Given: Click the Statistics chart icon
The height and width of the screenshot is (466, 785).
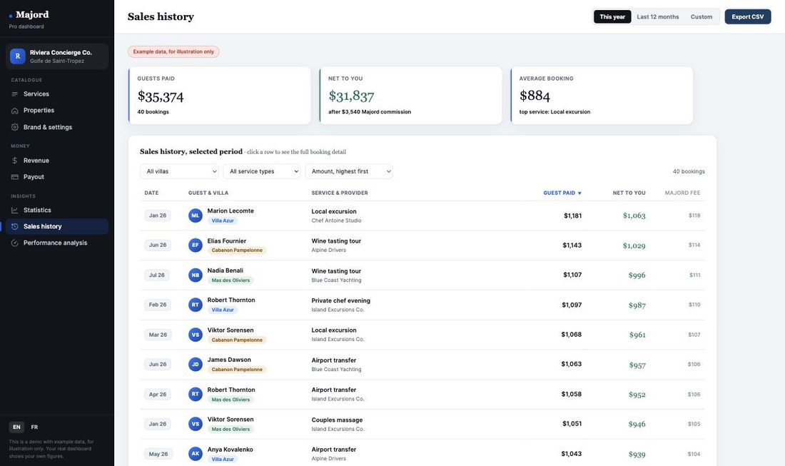Looking at the screenshot, I should click(x=14, y=211).
